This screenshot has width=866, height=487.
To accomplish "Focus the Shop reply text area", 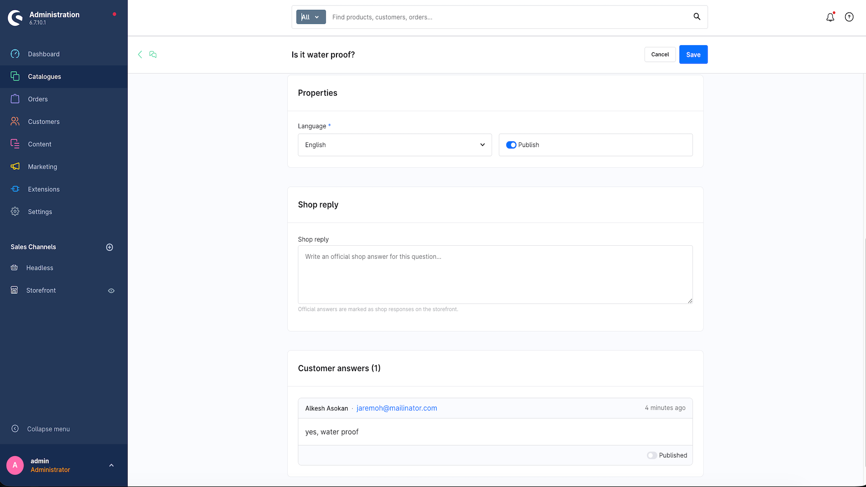I will click(495, 275).
